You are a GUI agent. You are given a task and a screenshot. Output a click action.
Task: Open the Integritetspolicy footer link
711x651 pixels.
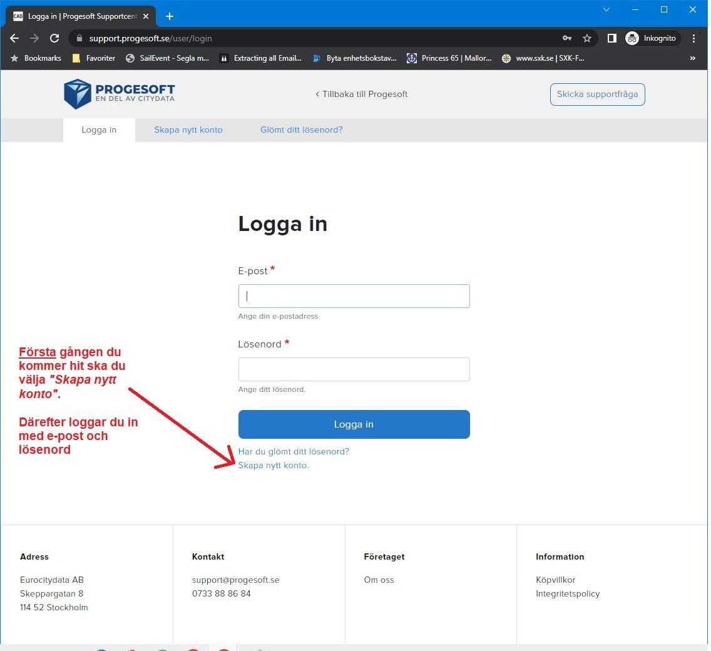[567, 594]
